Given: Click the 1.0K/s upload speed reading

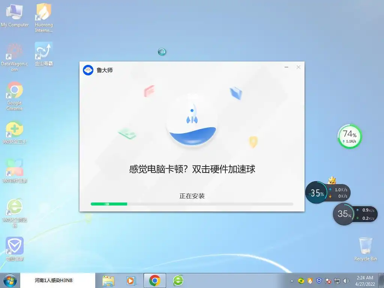Looking at the screenshot, I should pyautogui.click(x=341, y=190).
